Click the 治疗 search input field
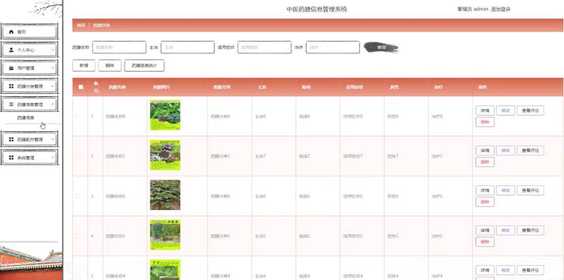Screen dimensions: 564x280 click(x=333, y=47)
